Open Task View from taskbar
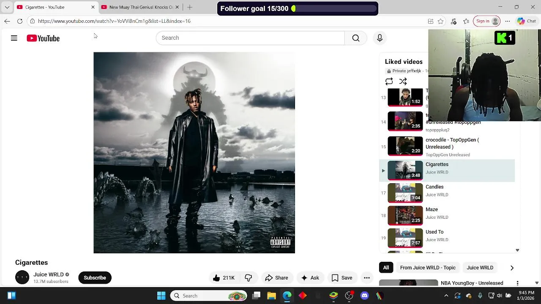541x304 pixels. point(256,296)
